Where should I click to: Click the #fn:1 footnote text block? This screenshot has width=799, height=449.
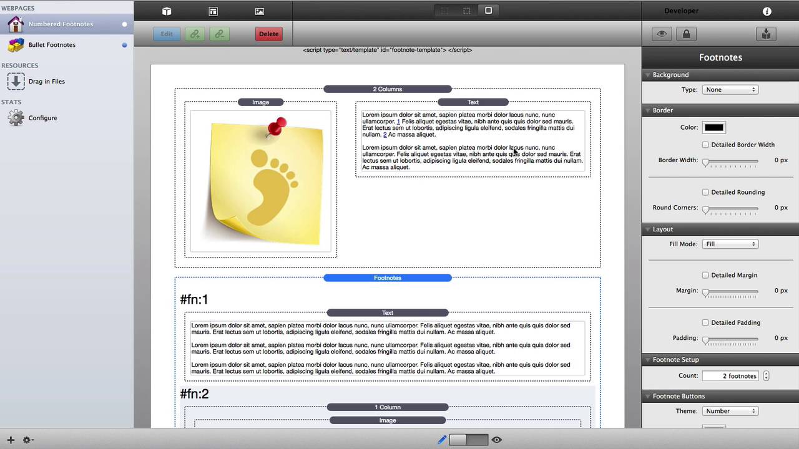click(388, 348)
